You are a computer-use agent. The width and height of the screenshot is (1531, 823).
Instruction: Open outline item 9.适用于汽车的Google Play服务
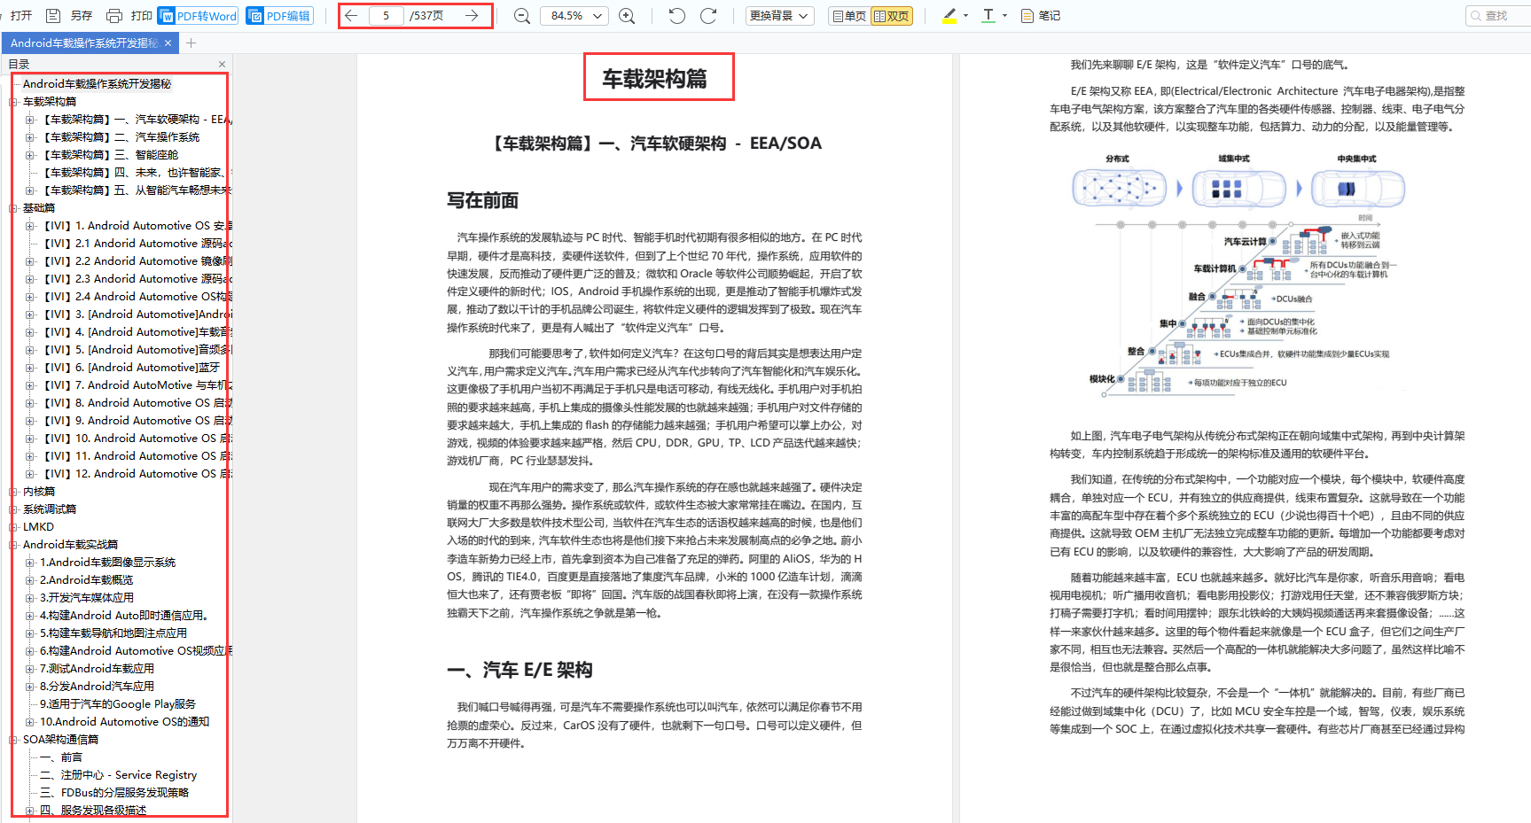pyautogui.click(x=118, y=704)
